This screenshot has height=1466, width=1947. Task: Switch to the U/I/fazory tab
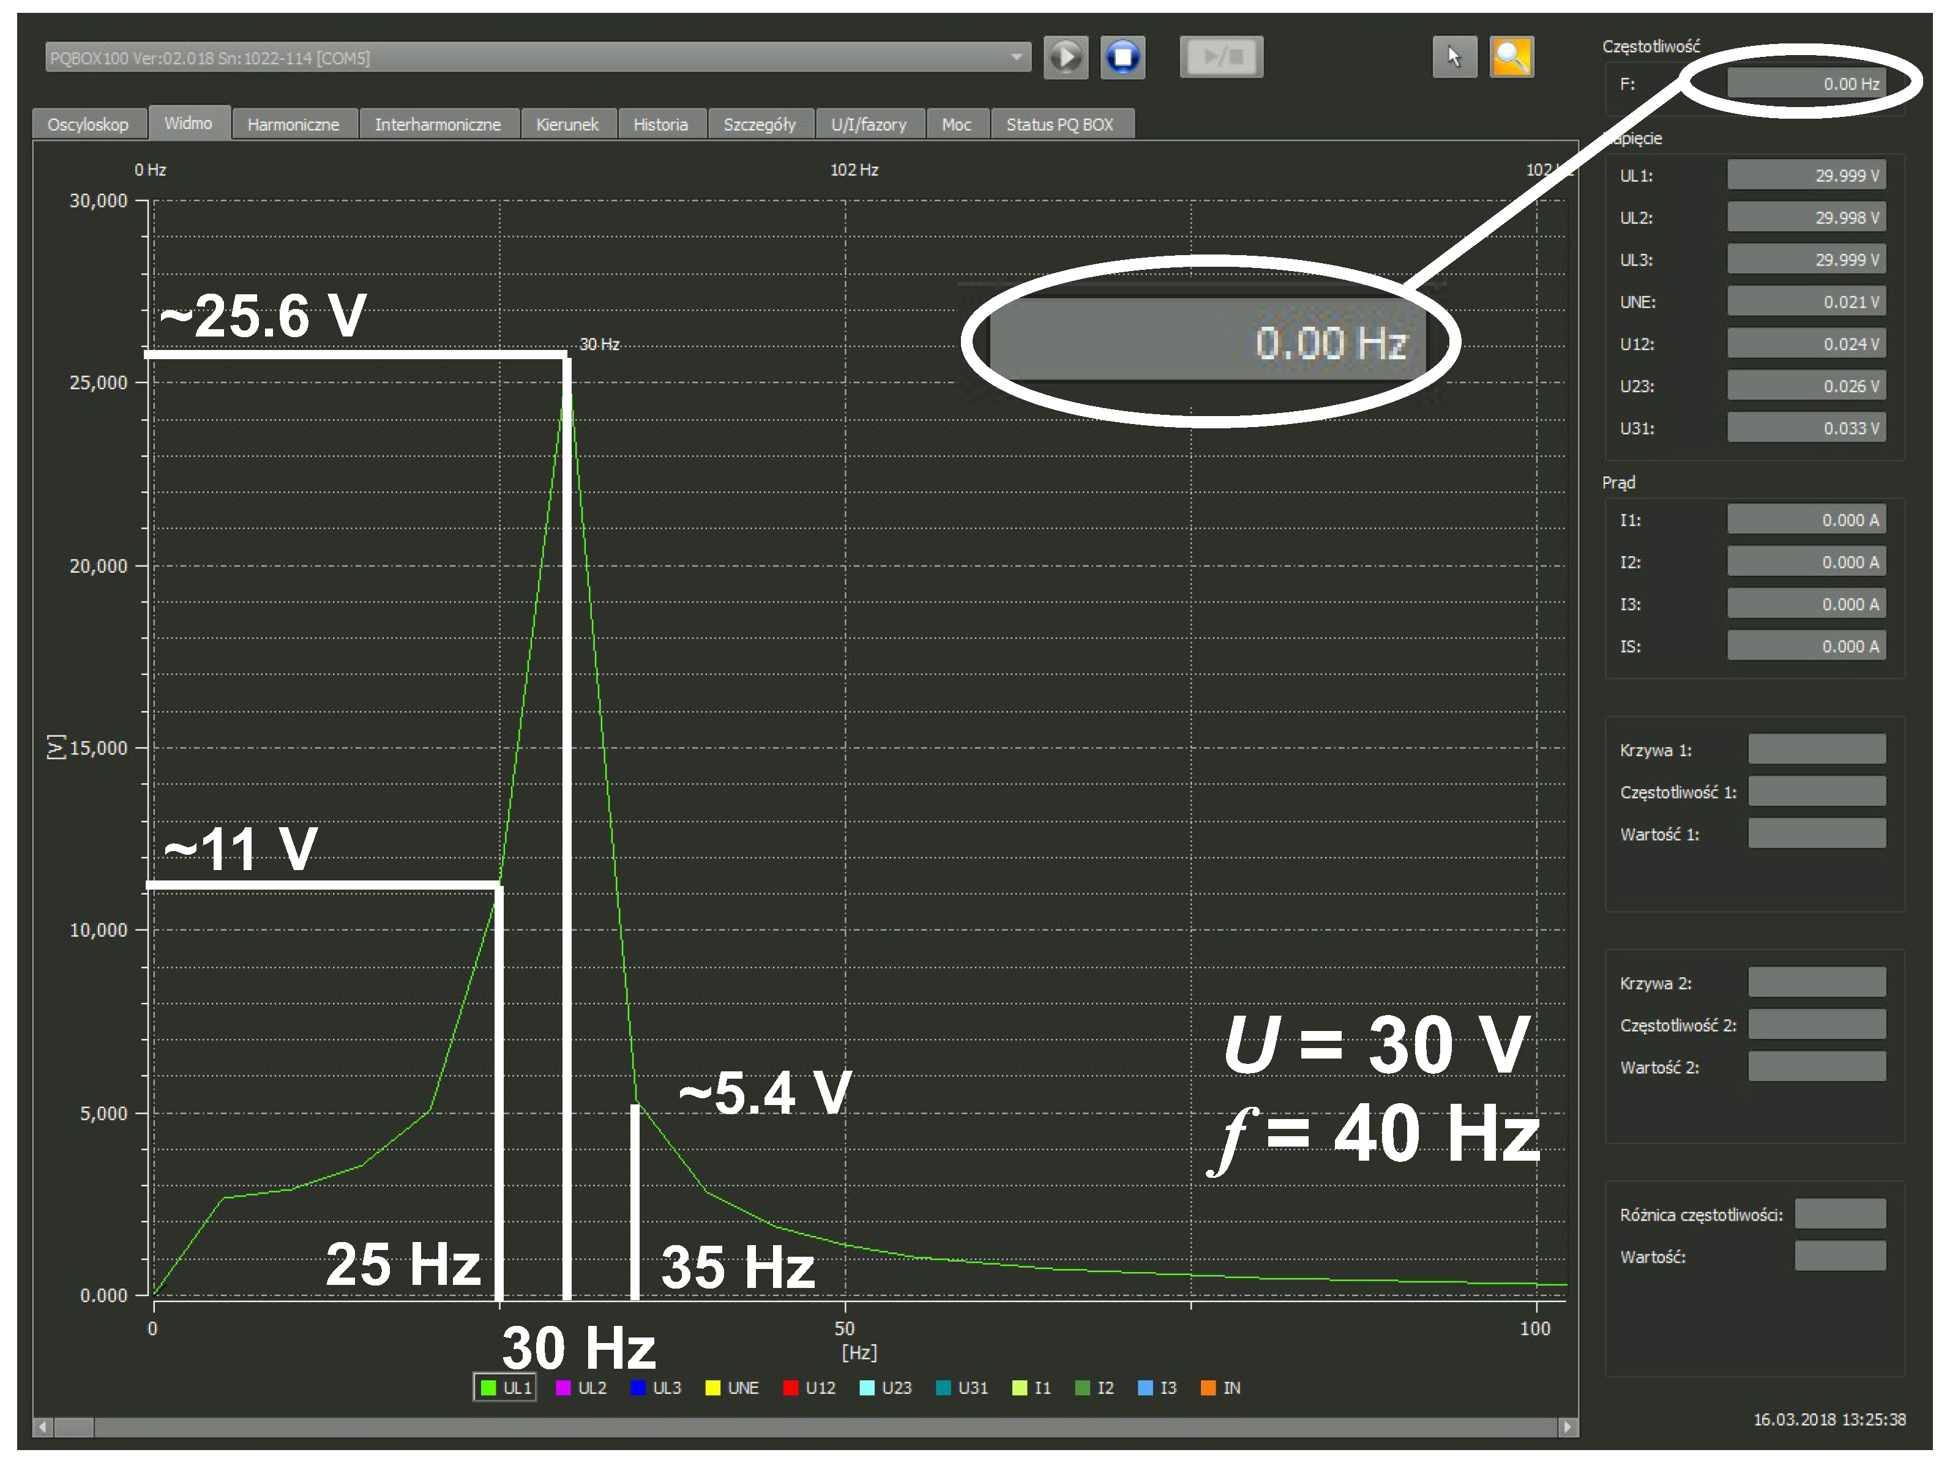[x=868, y=125]
